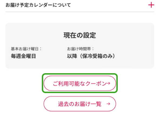Click the ご利用可能なクーポン label text
Screen dimensions: 162x118
tap(78, 83)
